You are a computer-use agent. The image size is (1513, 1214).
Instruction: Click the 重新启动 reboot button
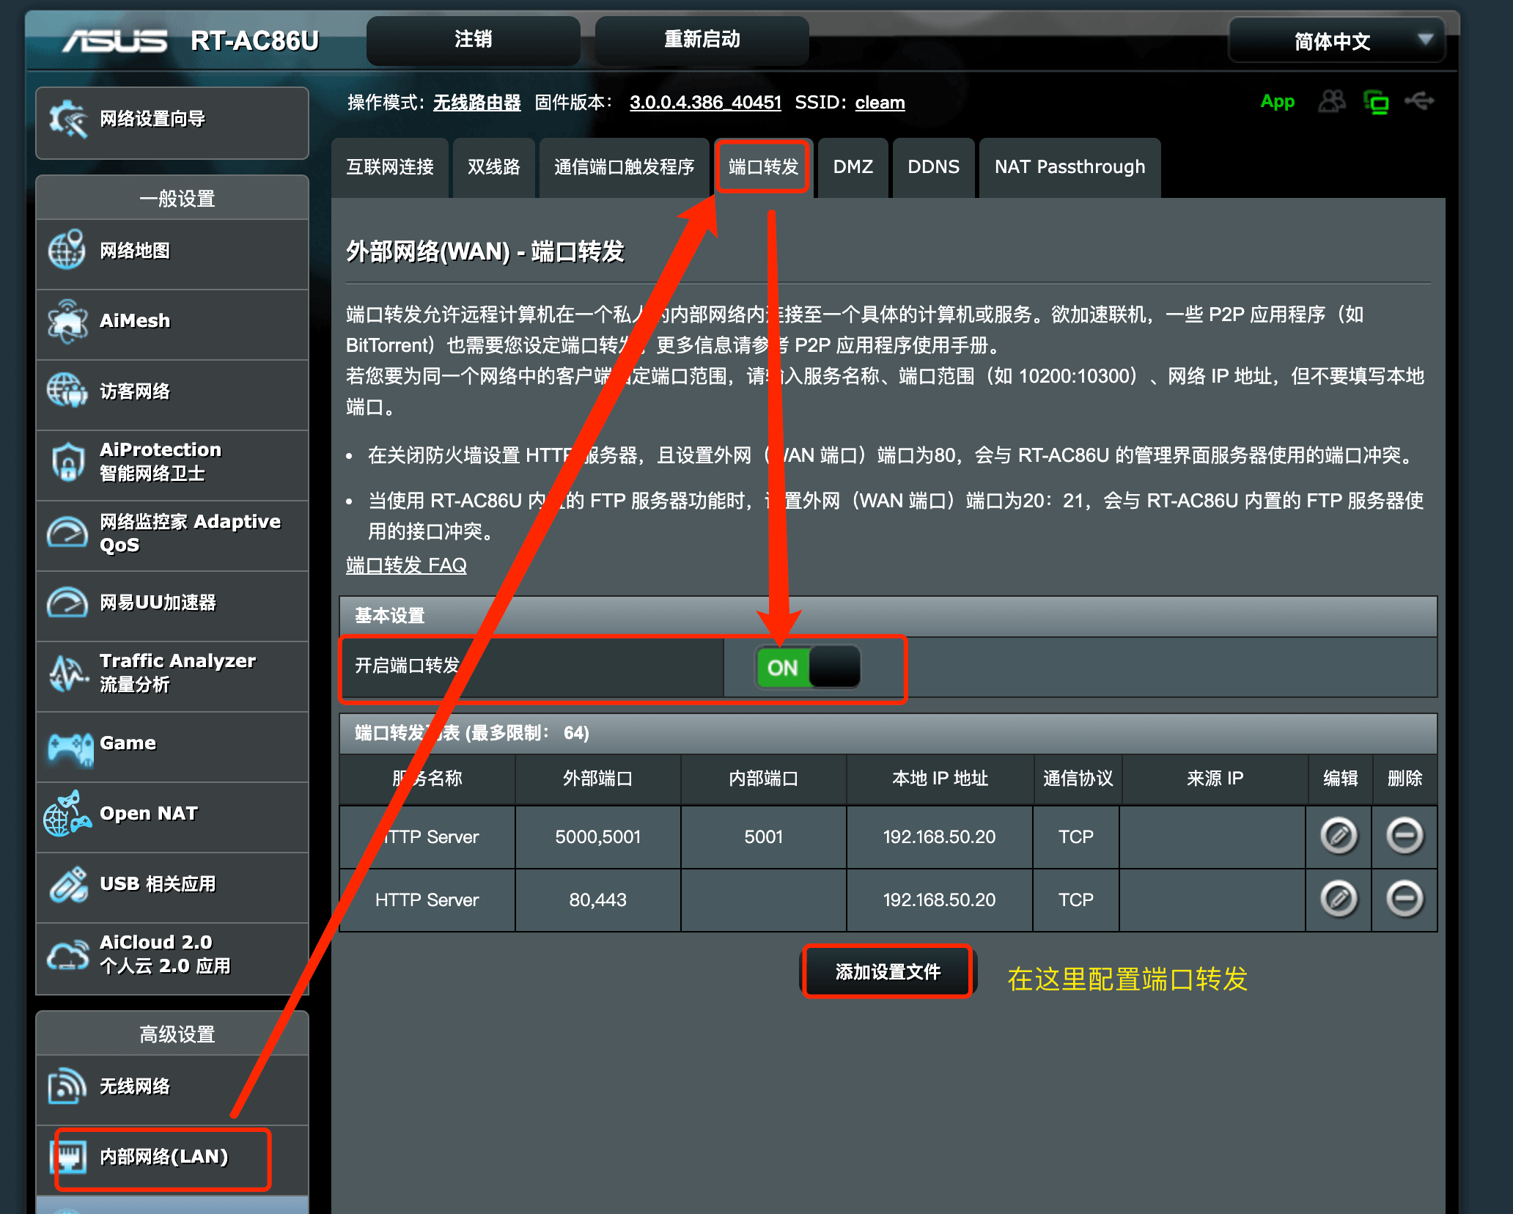point(702,40)
